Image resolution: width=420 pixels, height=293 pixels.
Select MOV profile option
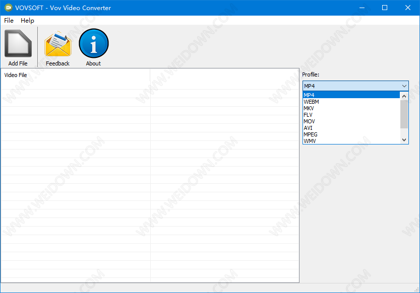[351, 121]
